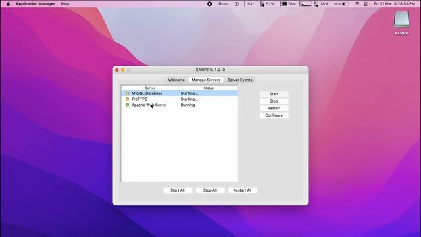Click the orange status dot beside MySQL Database
421x237 pixels.
click(x=127, y=93)
